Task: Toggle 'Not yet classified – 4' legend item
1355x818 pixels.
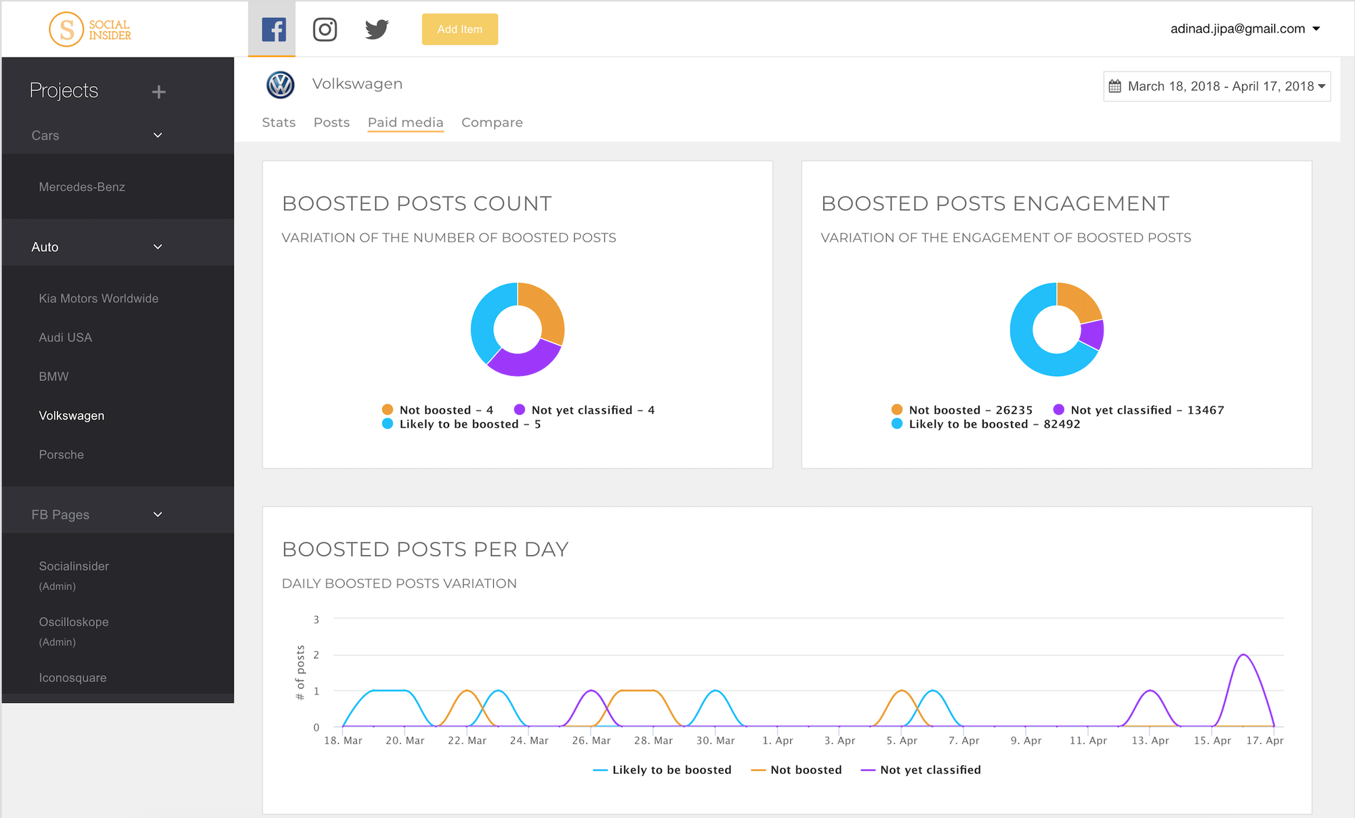Action: (585, 410)
